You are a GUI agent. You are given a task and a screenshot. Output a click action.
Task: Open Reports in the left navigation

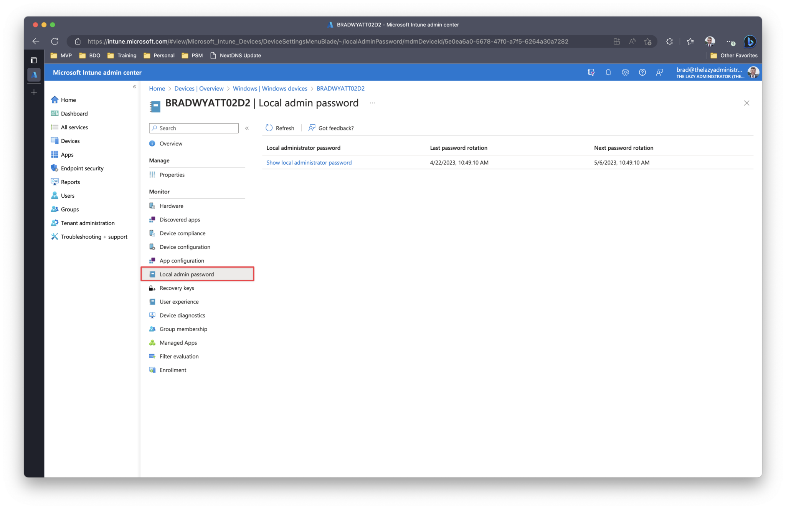[65, 182]
